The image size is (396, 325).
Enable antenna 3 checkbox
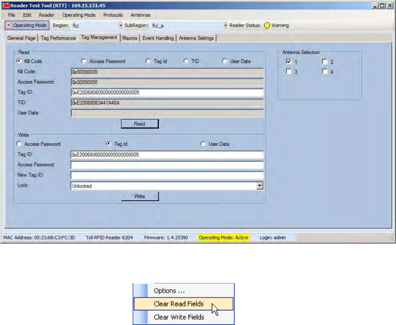(x=289, y=72)
